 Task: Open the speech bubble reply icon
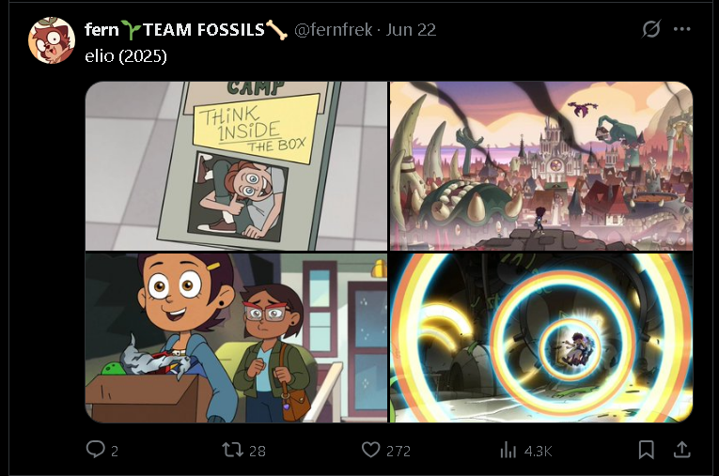point(95,450)
